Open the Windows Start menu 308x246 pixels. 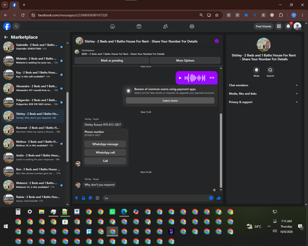click(6, 226)
